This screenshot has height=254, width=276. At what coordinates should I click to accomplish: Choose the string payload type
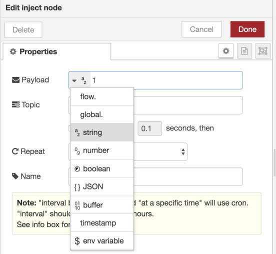coord(102,132)
